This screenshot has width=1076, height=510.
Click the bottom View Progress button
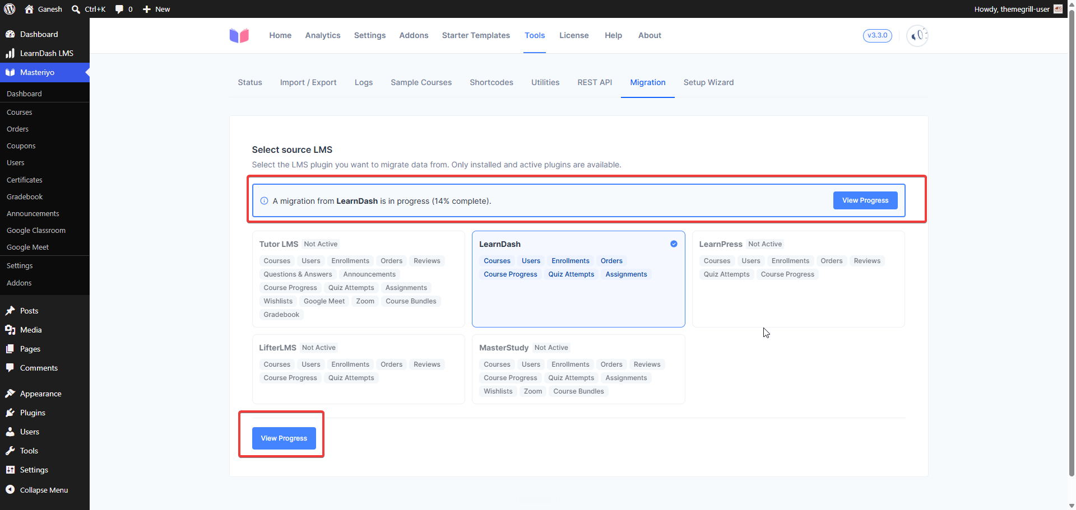284,438
